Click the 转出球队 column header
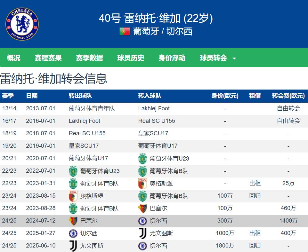308x252 pixels. click(x=80, y=96)
